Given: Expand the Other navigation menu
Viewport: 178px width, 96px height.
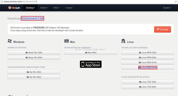Looking at the screenshot, I should [57, 8].
